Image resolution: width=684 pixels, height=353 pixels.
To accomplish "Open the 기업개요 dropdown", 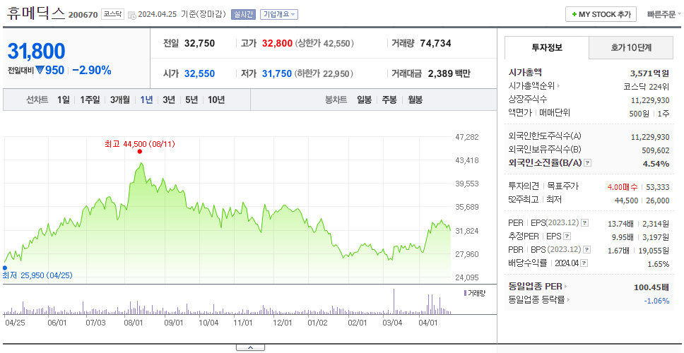I will pos(278,14).
